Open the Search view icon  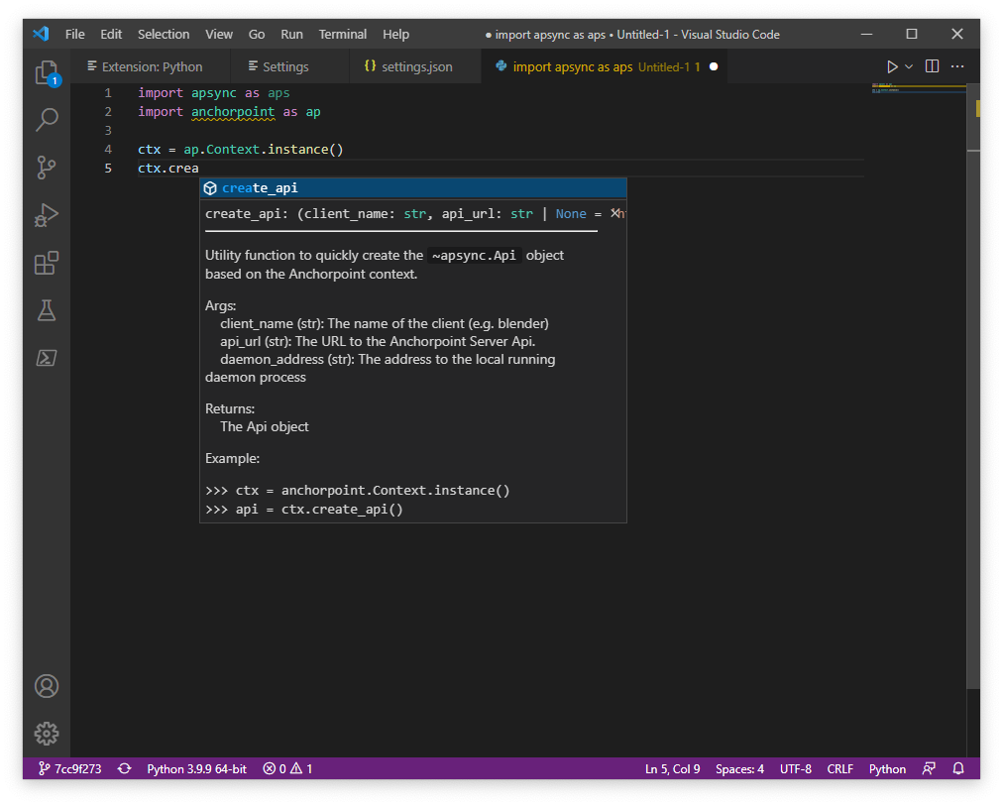point(47,120)
